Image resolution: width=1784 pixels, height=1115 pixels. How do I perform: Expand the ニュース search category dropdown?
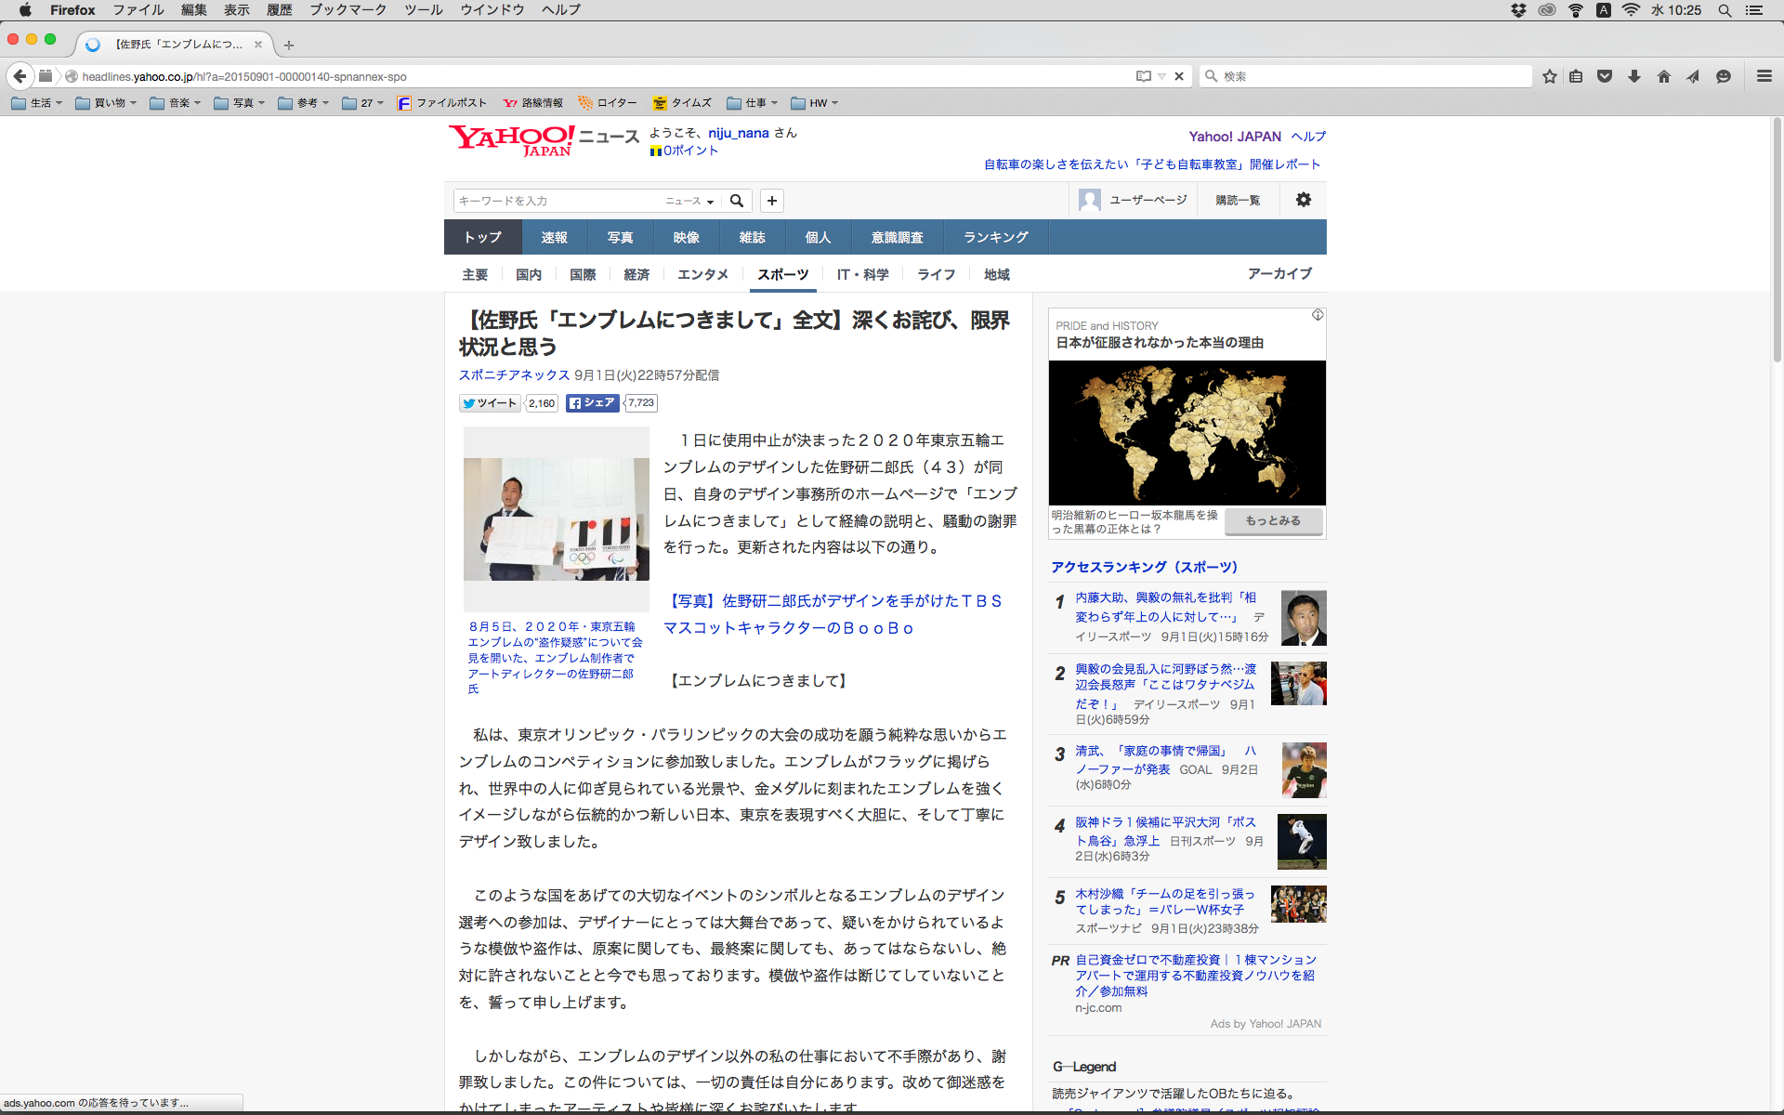pyautogui.click(x=689, y=201)
